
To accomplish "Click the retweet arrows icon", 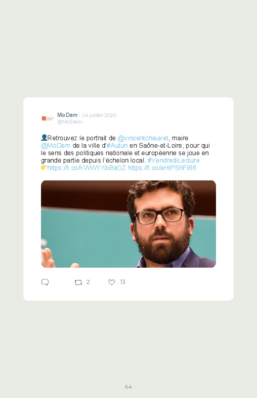I will point(78,282).
